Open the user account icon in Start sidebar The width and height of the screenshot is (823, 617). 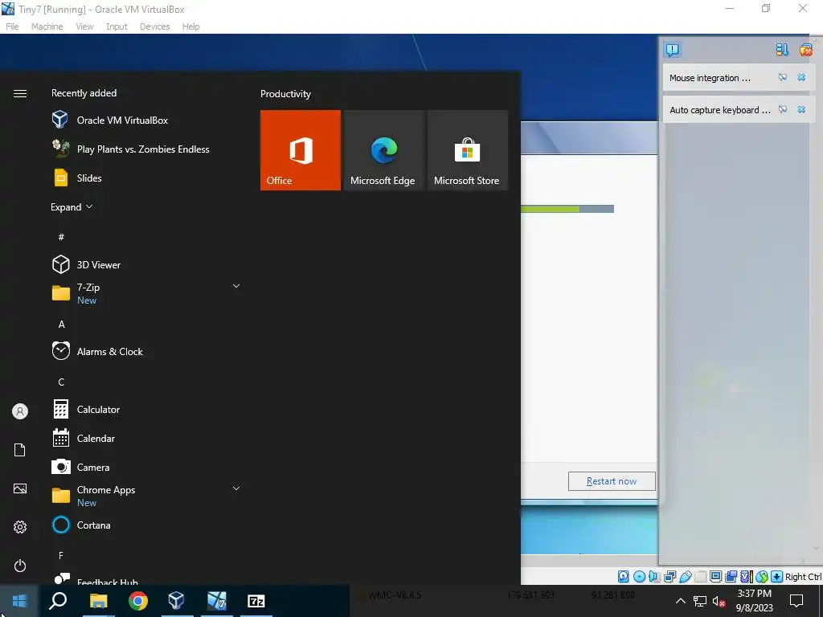tap(20, 411)
